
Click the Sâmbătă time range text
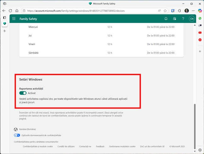point(161,53)
